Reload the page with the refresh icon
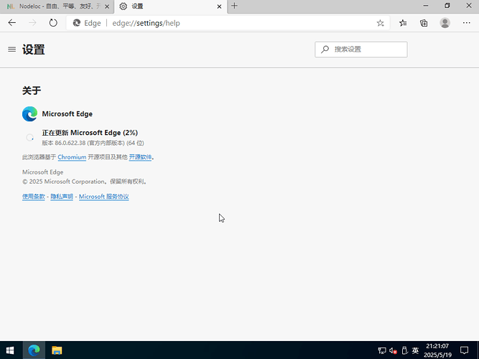 [53, 22]
